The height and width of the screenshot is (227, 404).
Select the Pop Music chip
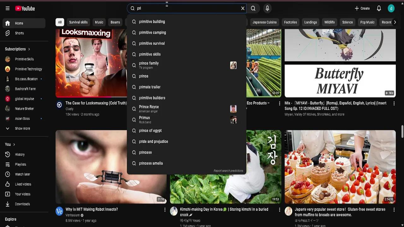(x=367, y=22)
